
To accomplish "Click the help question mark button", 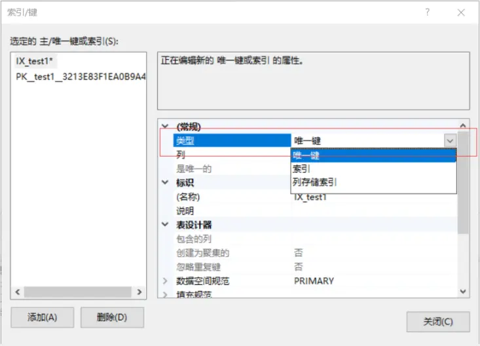I will tap(428, 12).
